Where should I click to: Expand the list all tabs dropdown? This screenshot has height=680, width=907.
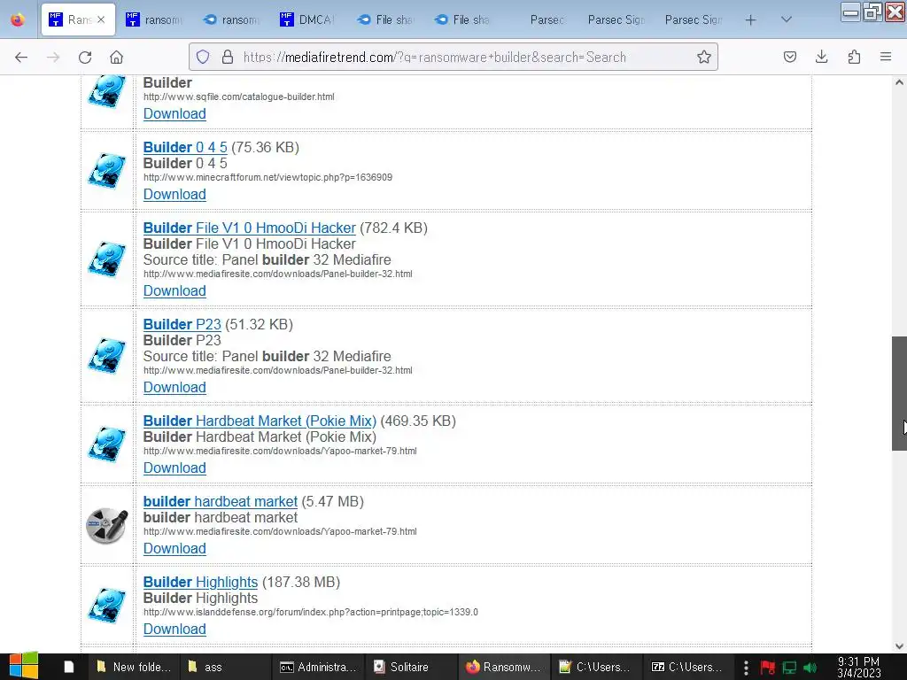787,19
